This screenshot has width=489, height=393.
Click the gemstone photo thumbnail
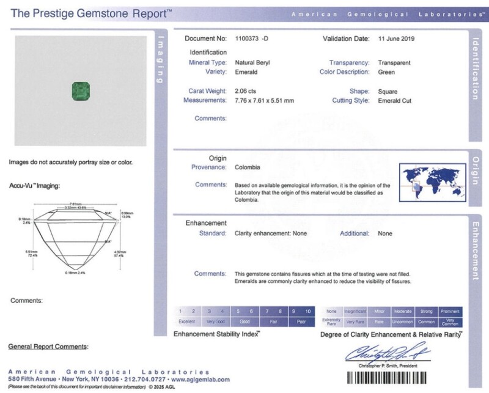coord(81,89)
